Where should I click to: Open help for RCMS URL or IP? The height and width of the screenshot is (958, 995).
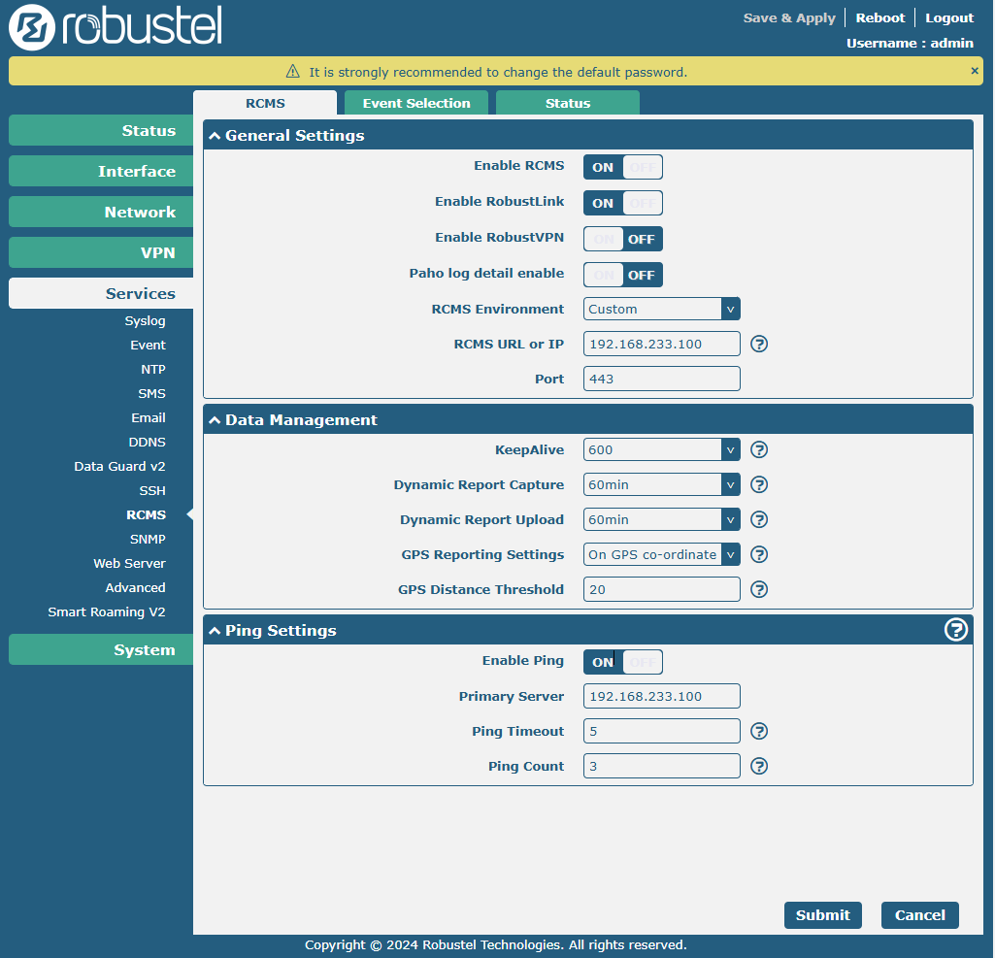tap(759, 344)
